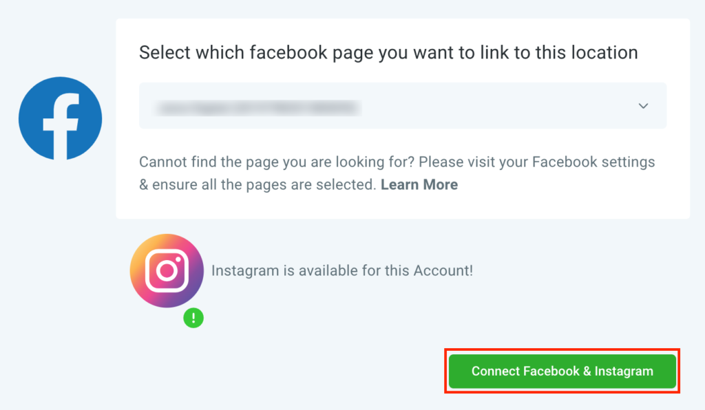
Task: Open the Facebook page selection dropdown field
Action: pyautogui.click(x=402, y=105)
